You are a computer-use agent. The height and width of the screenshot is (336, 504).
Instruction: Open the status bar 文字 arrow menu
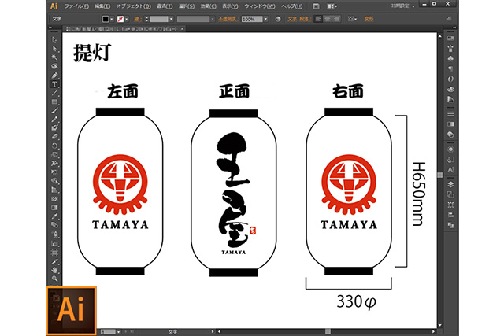tap(213, 331)
